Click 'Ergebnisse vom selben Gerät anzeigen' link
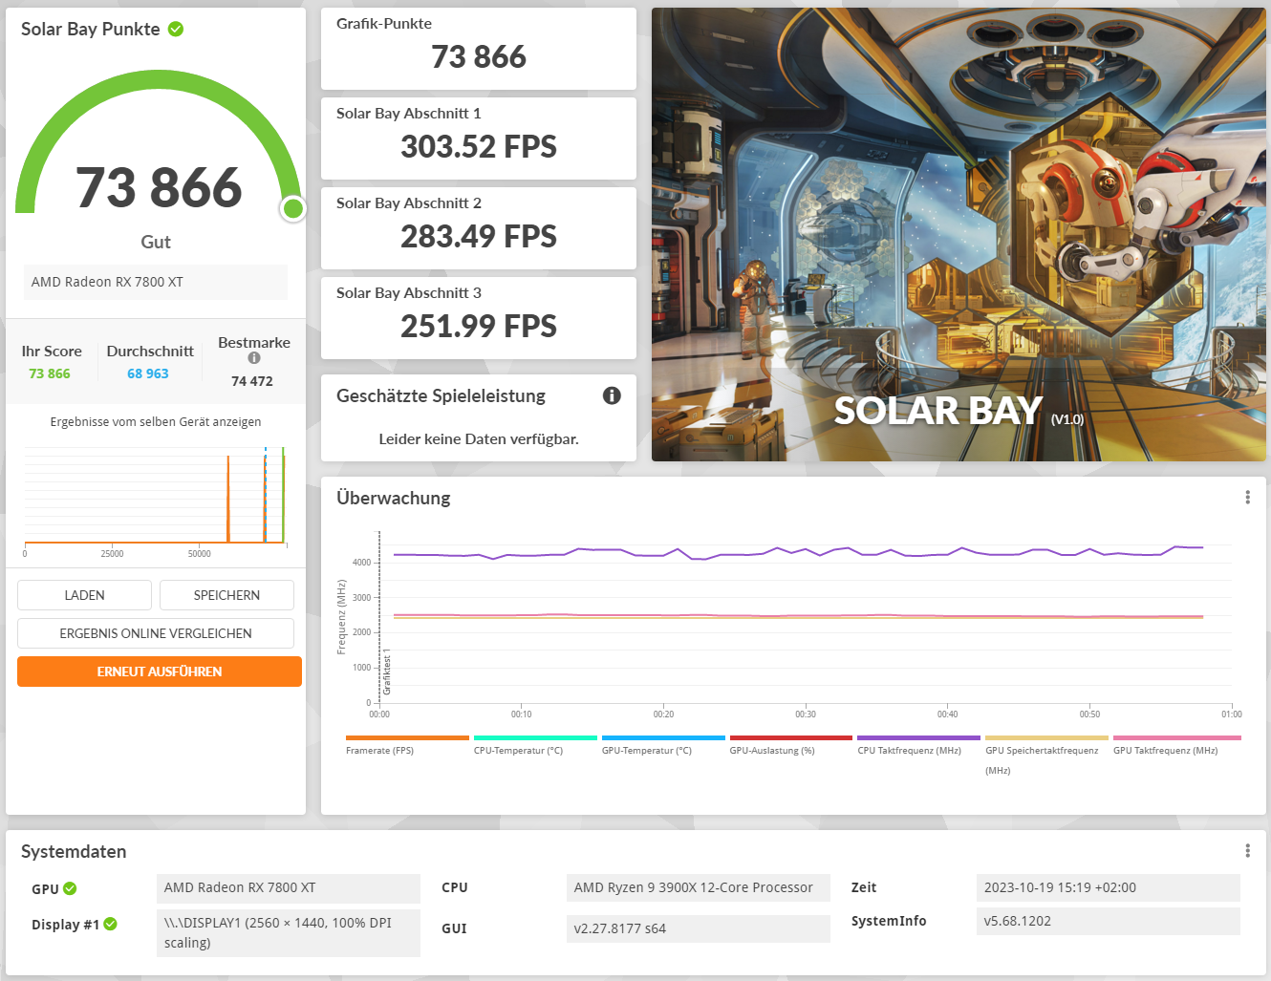Screen dimensions: 1271x981 coord(156,421)
